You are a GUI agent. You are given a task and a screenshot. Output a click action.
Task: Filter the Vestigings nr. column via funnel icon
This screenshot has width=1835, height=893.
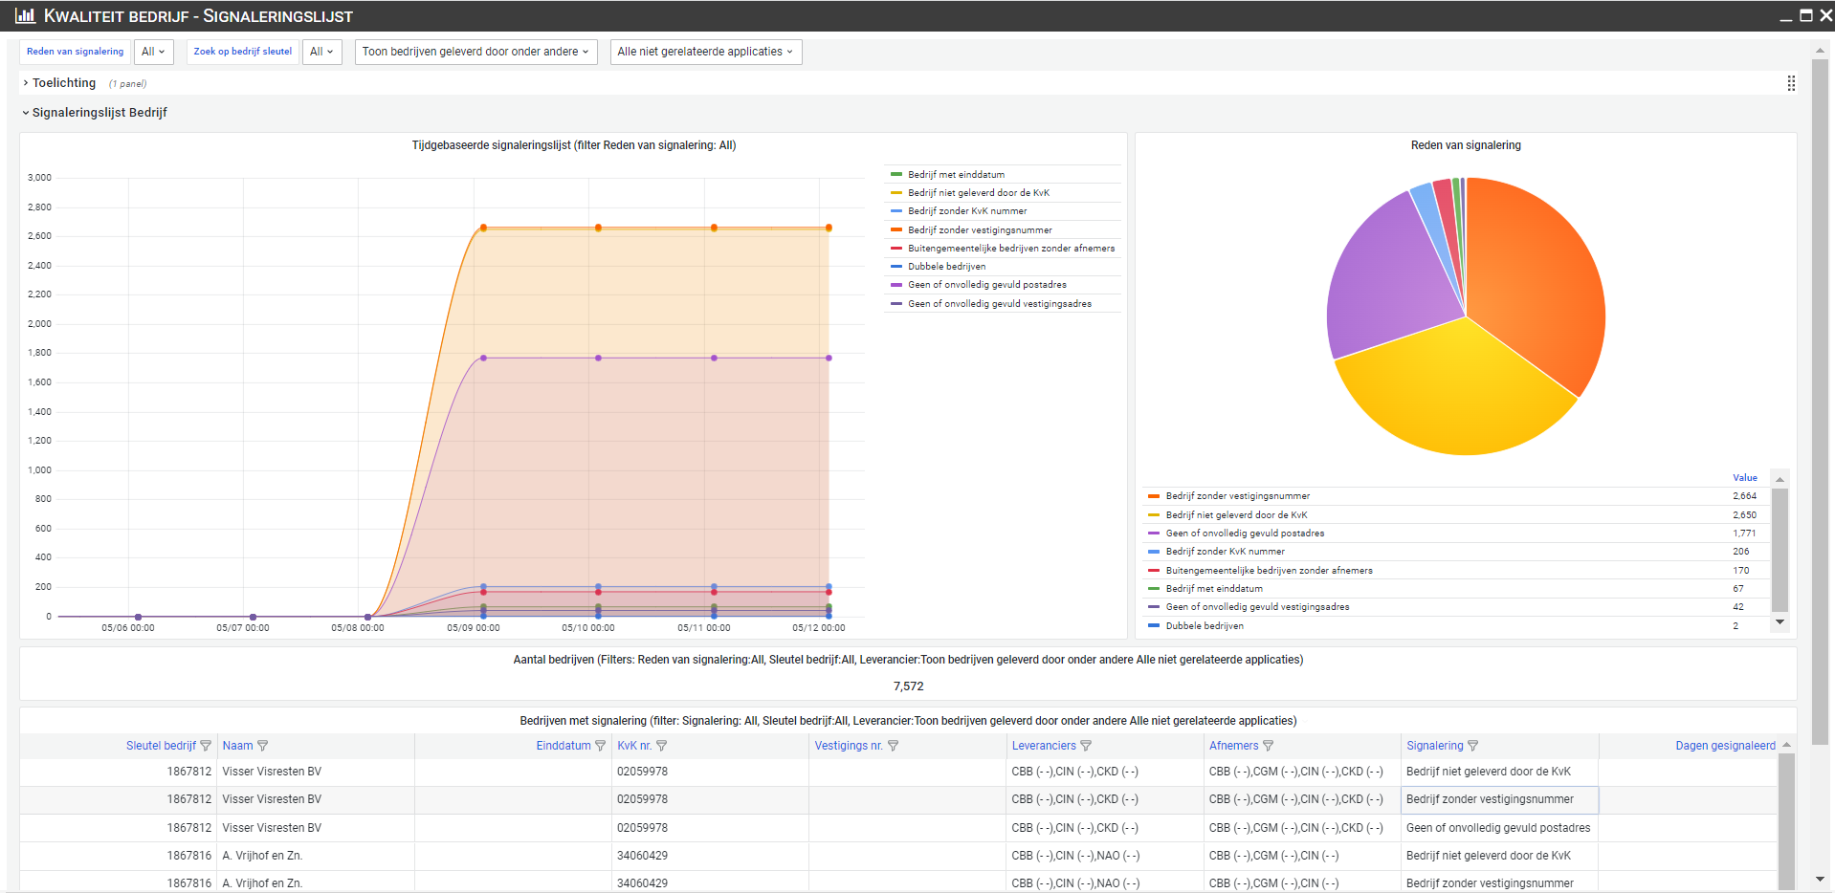[x=894, y=746]
